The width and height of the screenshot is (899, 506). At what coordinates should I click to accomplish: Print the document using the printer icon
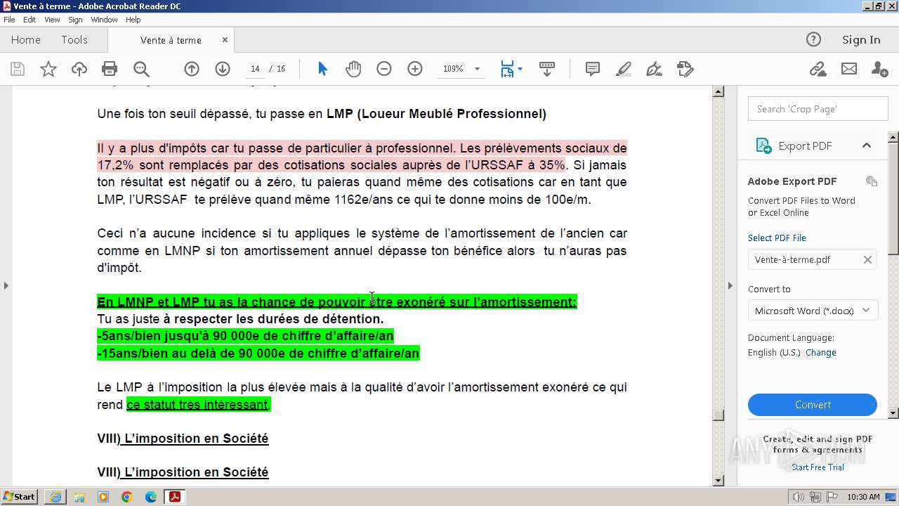tap(110, 69)
